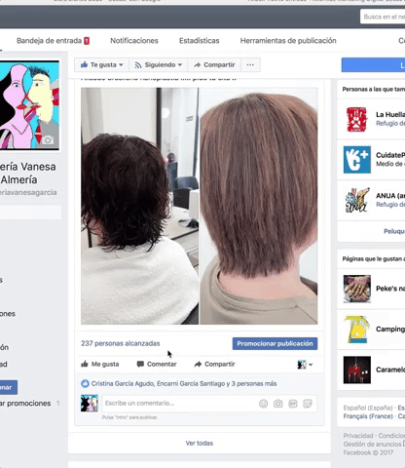405x468 pixels.
Task: Click the La Huella page name
Action: (x=390, y=114)
